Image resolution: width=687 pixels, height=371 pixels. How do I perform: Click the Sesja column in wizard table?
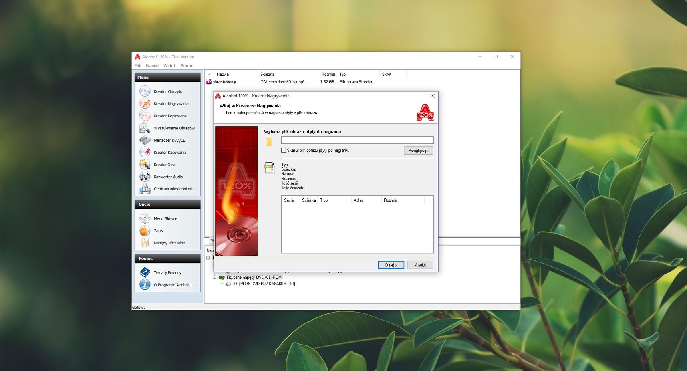[x=290, y=200]
